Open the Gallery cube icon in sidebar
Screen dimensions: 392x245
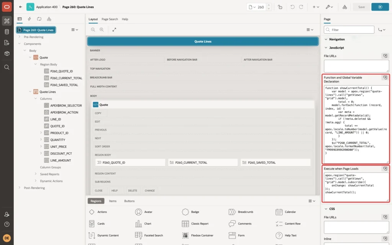point(7,54)
